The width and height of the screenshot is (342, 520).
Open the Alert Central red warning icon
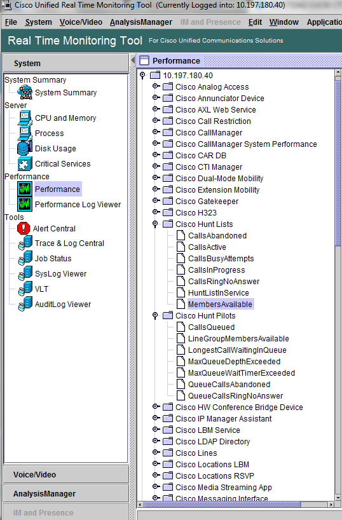pyautogui.click(x=24, y=228)
